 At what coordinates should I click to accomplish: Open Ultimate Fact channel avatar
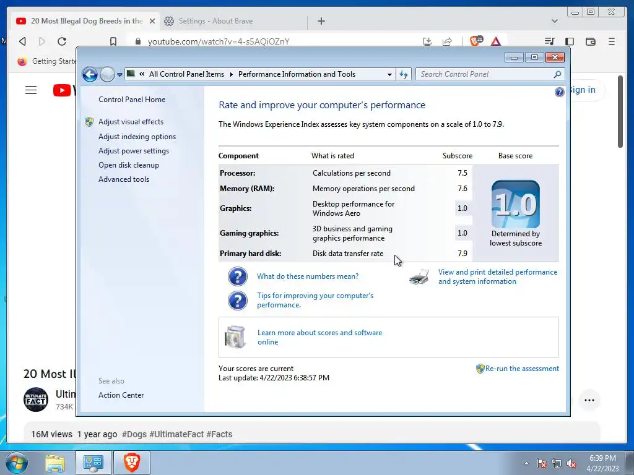click(x=35, y=400)
